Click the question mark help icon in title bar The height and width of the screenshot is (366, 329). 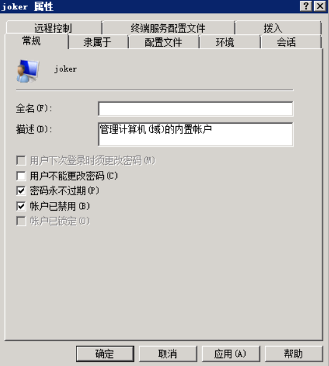coord(305,6)
